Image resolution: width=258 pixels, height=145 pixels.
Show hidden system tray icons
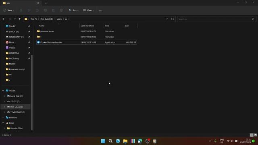210,141
